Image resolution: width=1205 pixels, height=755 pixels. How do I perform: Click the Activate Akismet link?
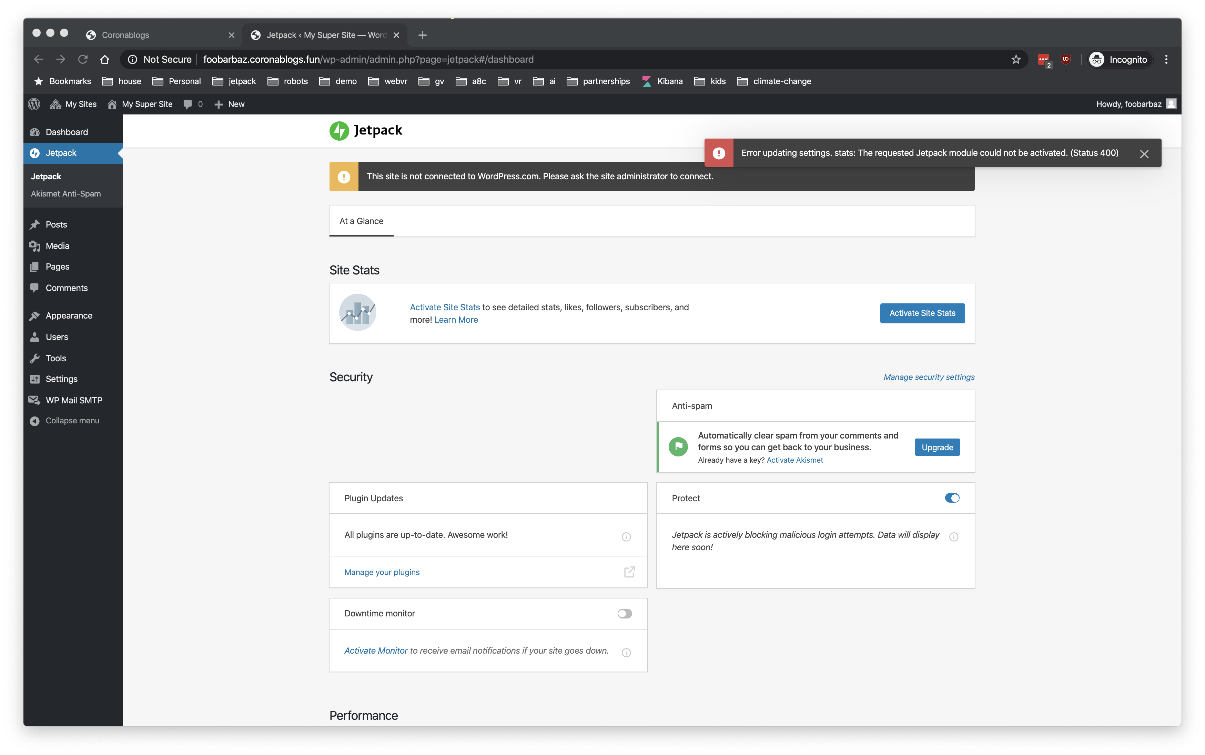pos(795,460)
